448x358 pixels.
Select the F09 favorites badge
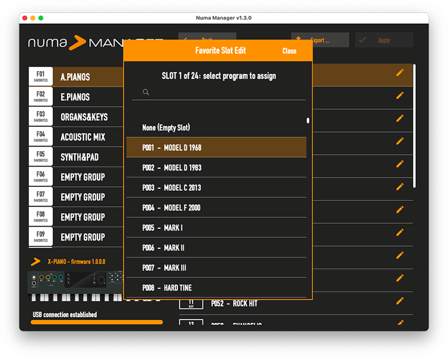click(41, 237)
